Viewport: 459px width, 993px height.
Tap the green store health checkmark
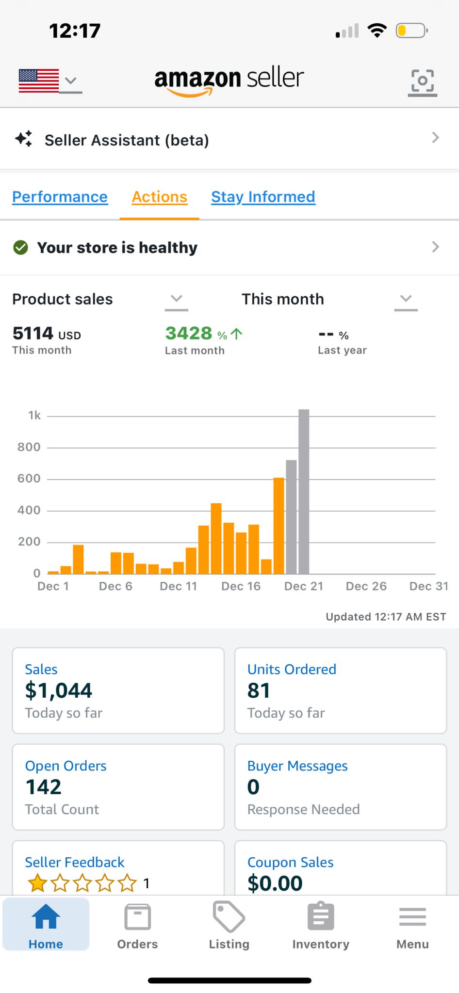[x=20, y=248]
